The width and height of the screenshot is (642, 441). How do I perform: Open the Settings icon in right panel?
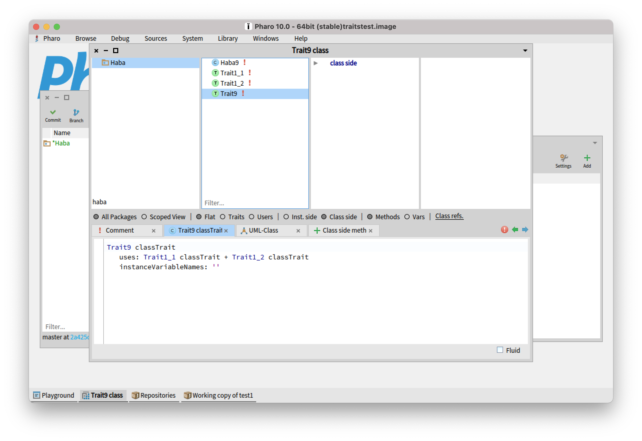click(563, 158)
